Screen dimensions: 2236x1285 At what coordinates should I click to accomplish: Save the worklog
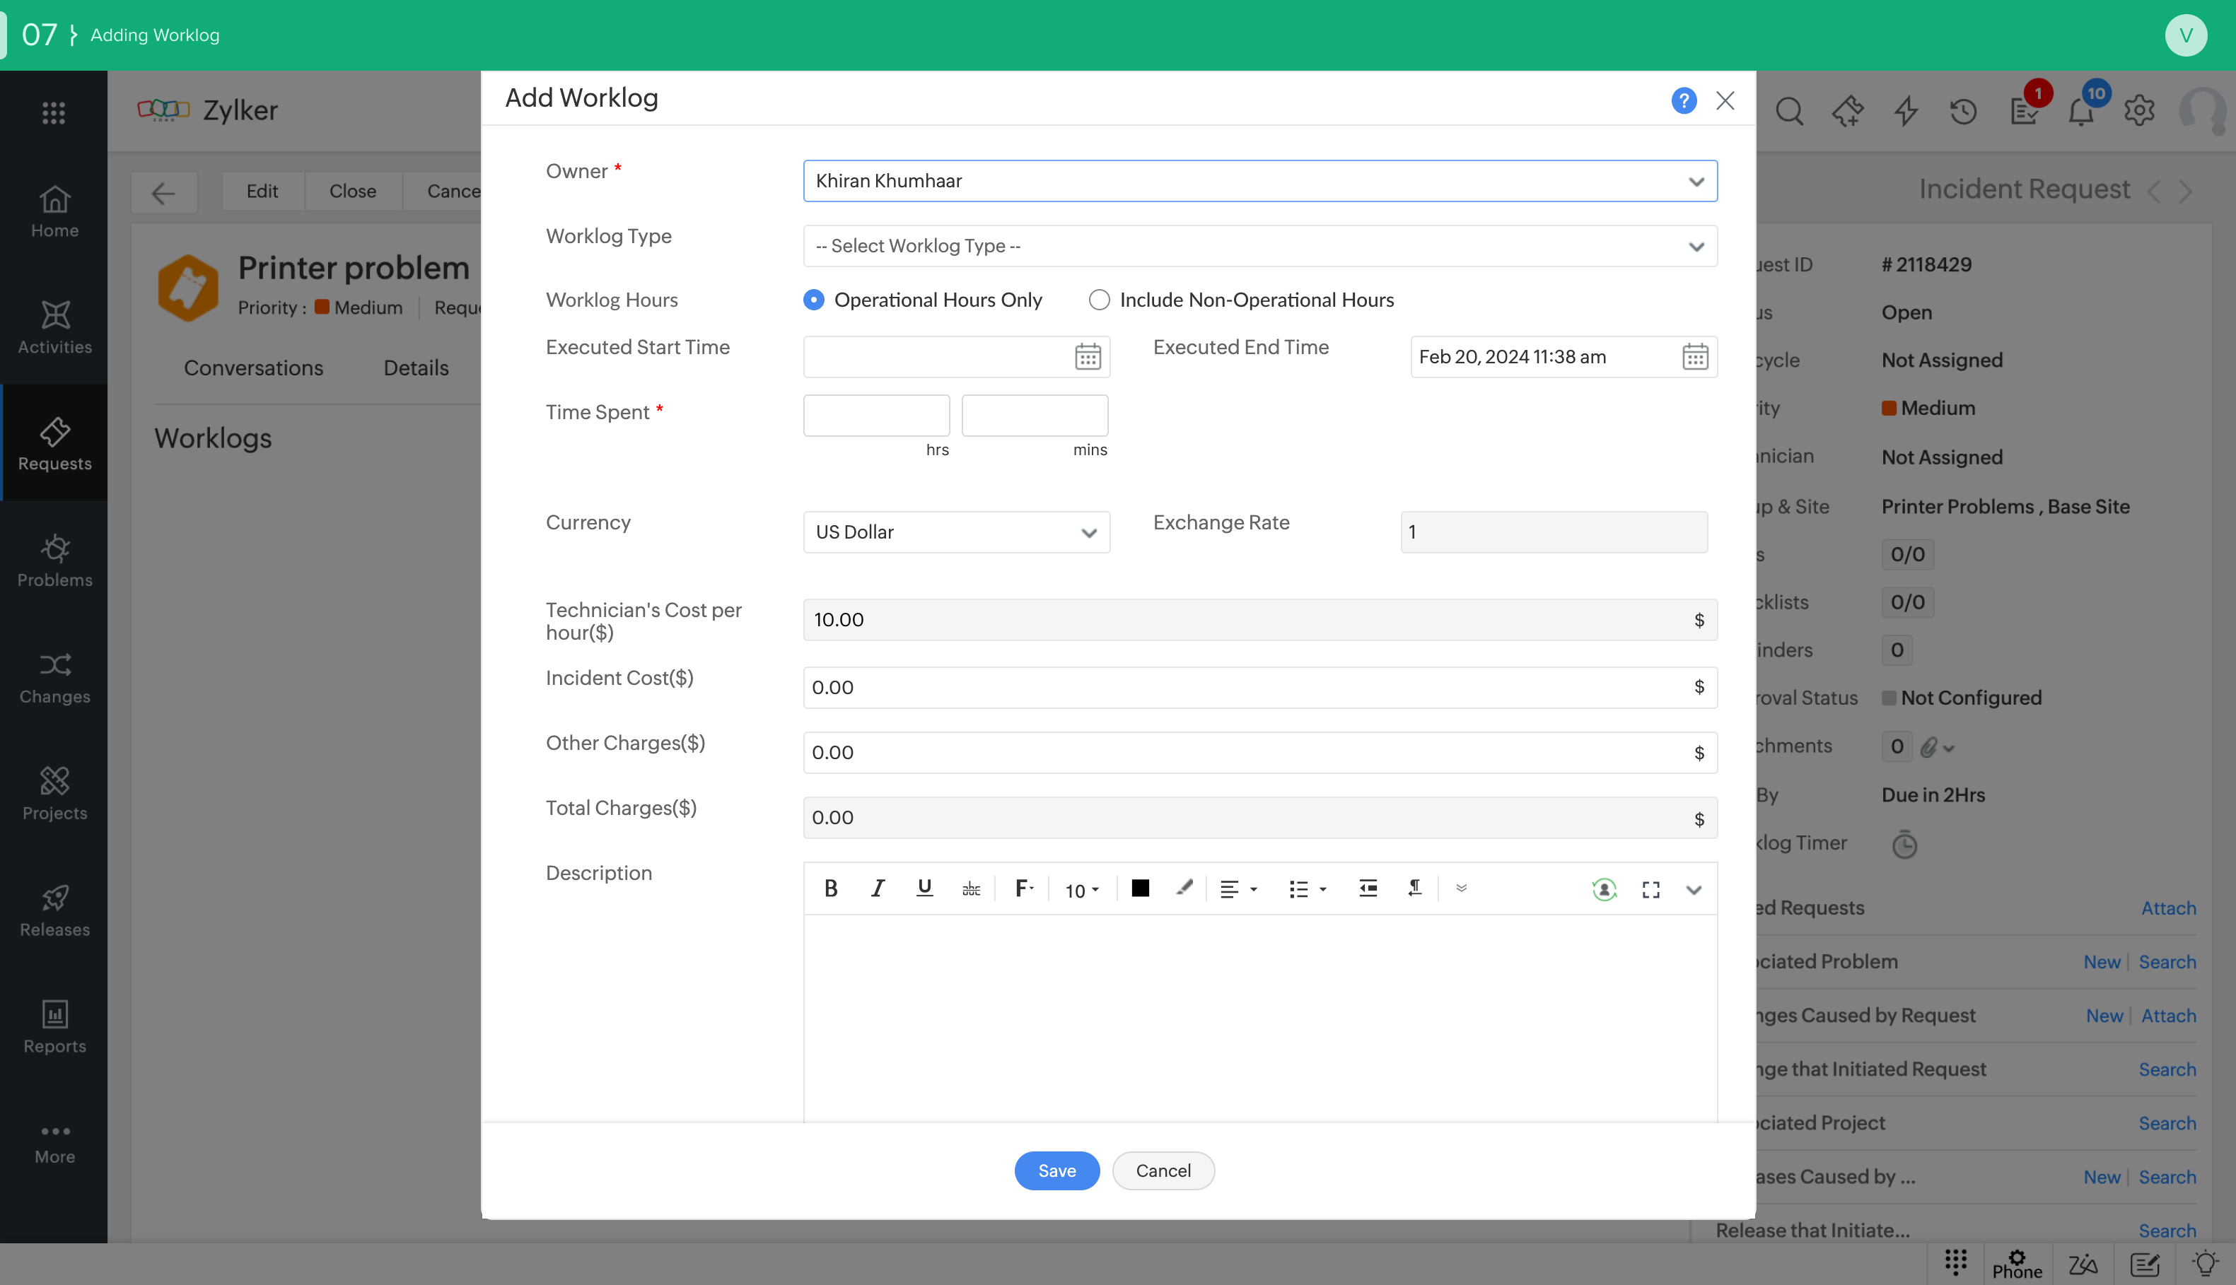pos(1056,1171)
